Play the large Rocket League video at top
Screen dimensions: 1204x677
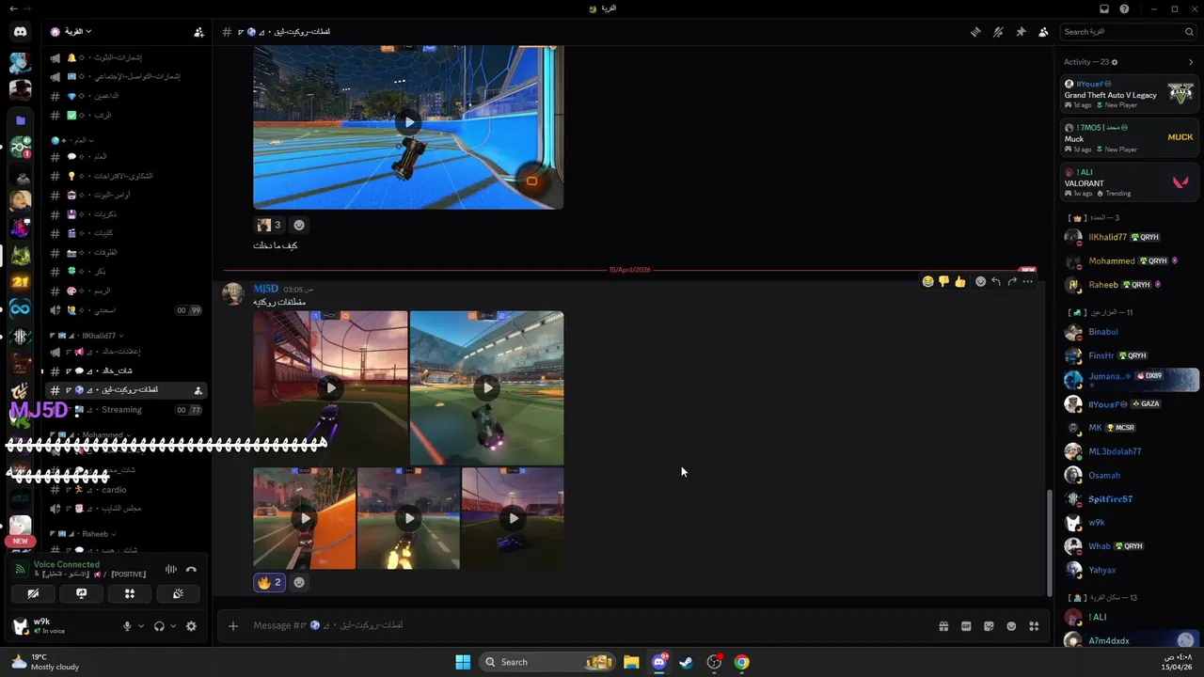tap(408, 122)
